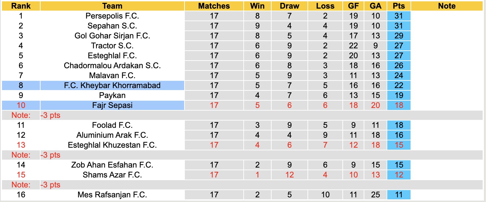The image size is (486, 202).
Task: Open the Sepahan S.C. team link
Action: tap(112, 26)
